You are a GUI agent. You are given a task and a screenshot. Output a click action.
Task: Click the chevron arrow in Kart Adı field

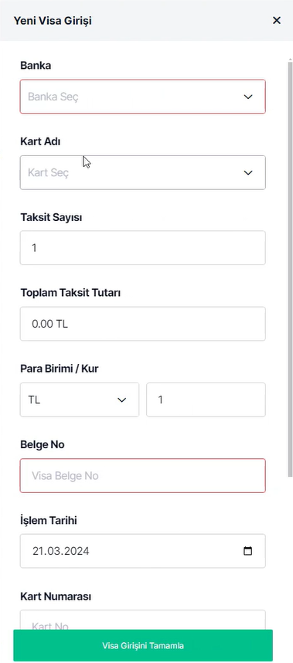248,172
